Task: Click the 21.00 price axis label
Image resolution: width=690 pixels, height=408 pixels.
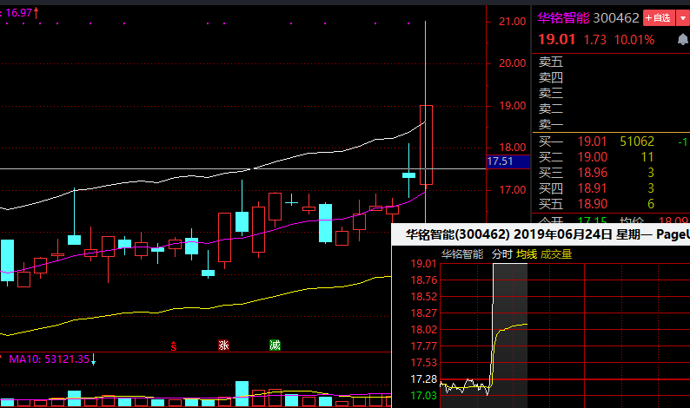Action: (512, 22)
